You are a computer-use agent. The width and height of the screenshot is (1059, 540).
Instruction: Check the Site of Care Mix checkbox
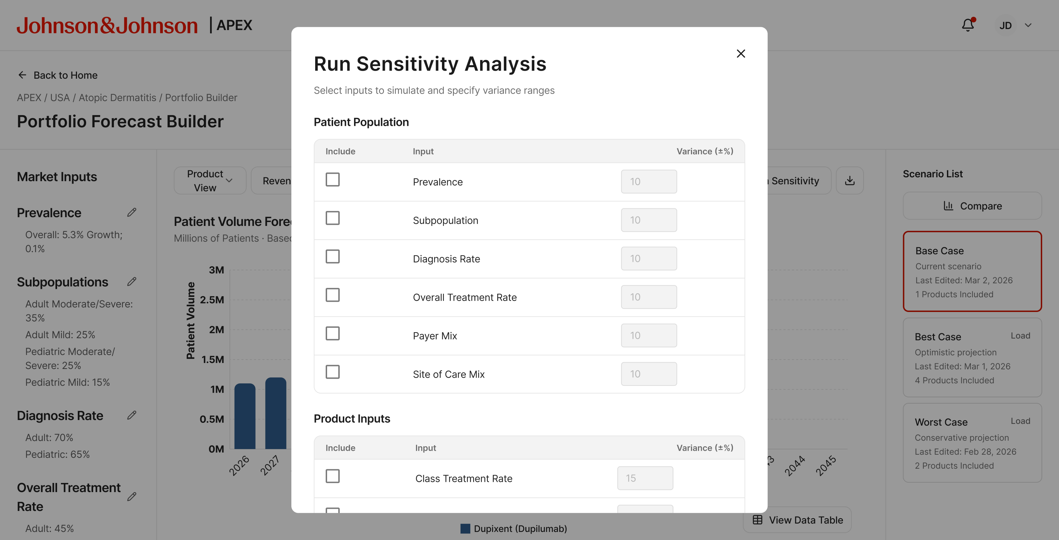pos(333,372)
